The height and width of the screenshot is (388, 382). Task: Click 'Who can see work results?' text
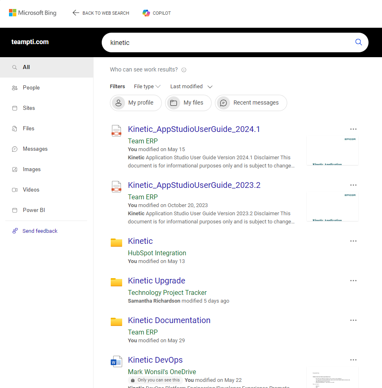[x=144, y=69]
